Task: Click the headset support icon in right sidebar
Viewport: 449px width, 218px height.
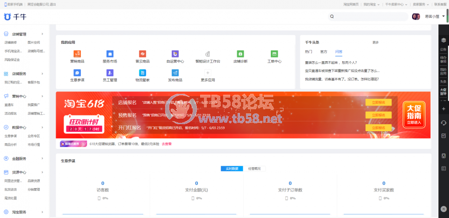Action: tap(443, 122)
